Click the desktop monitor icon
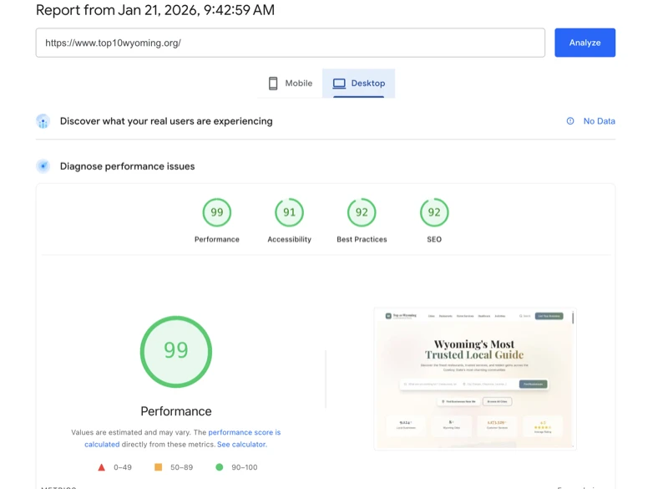Viewport: 668px width, 489px height. pyautogui.click(x=338, y=83)
